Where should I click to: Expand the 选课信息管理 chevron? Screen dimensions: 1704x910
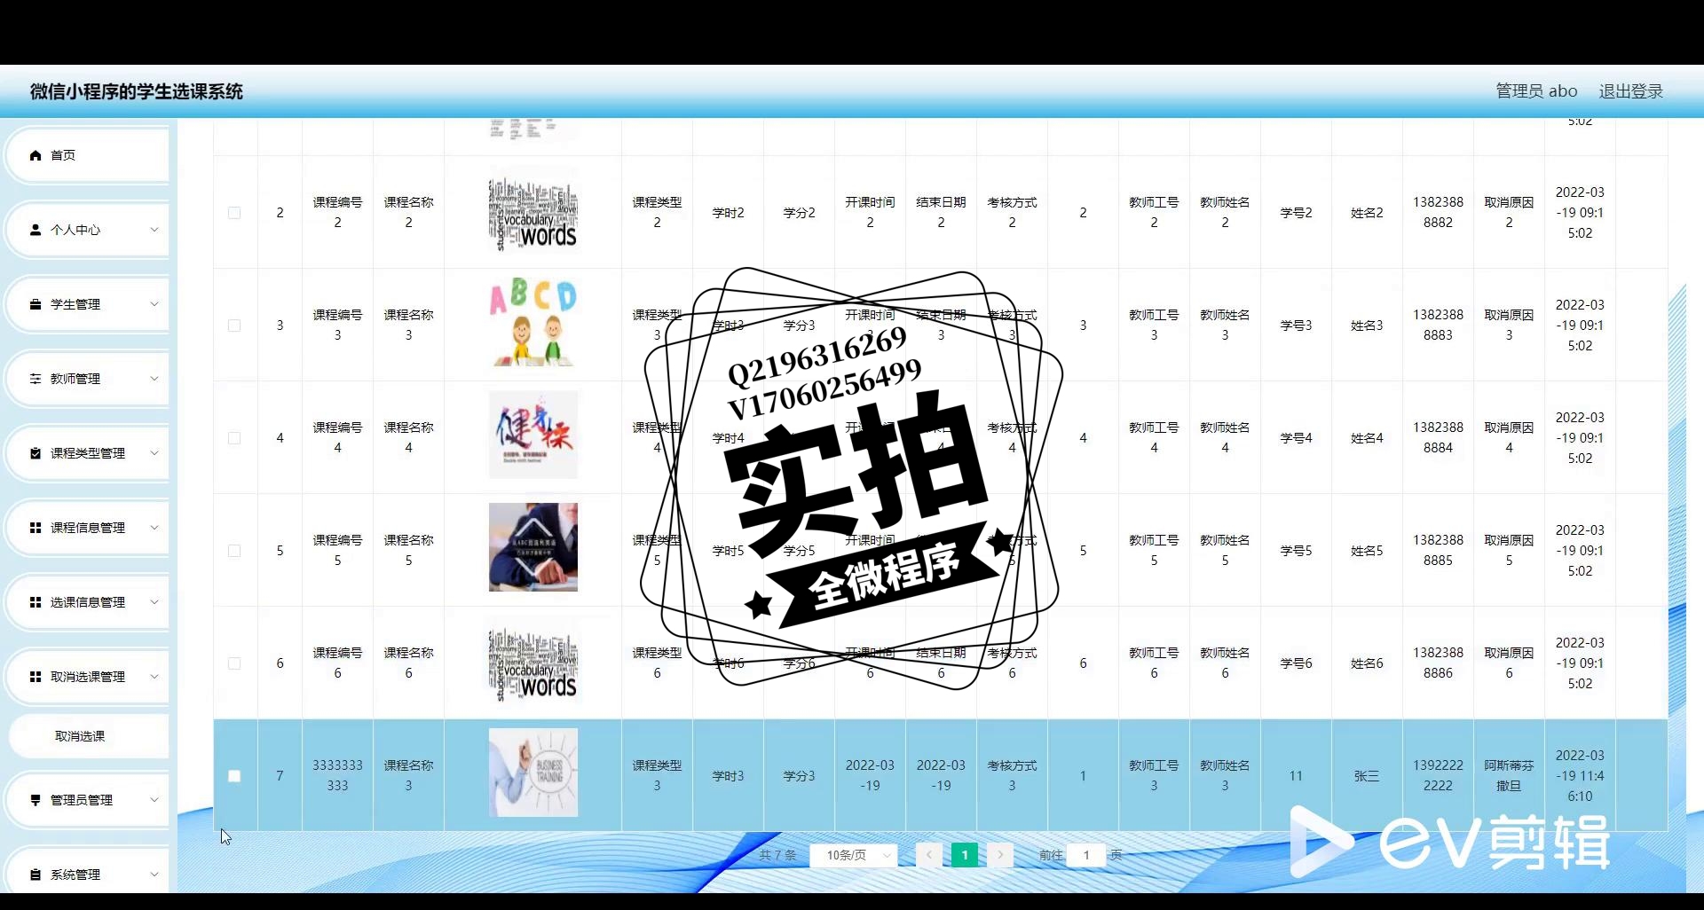tap(154, 602)
